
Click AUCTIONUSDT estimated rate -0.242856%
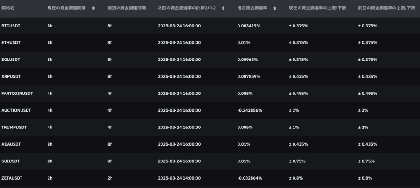point(250,110)
